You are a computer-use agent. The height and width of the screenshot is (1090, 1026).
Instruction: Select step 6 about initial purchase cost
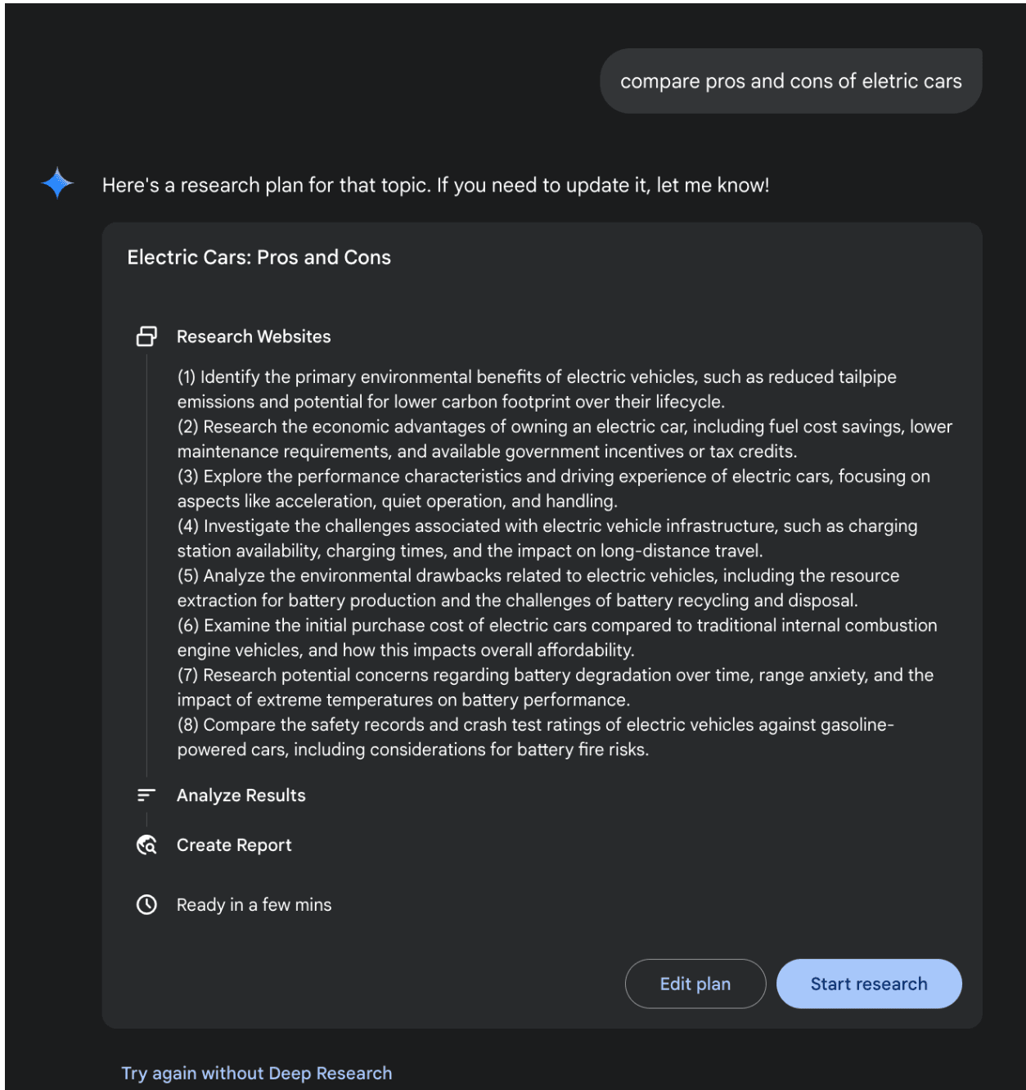[556, 637]
